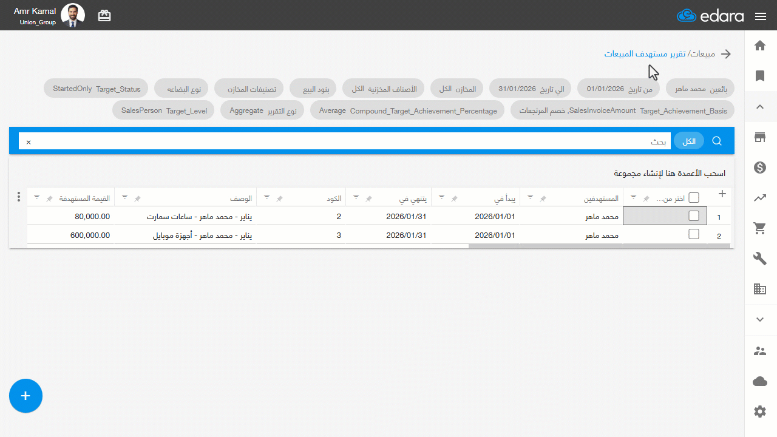
Task: Open the wrench tools module icon
Action: click(x=759, y=259)
